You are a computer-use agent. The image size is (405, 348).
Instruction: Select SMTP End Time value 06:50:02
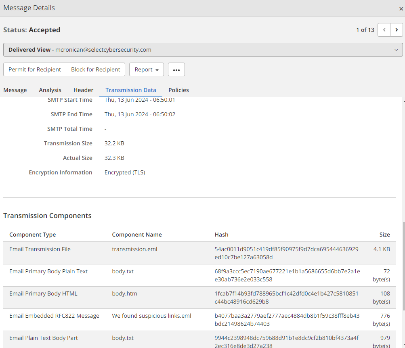[140, 114]
